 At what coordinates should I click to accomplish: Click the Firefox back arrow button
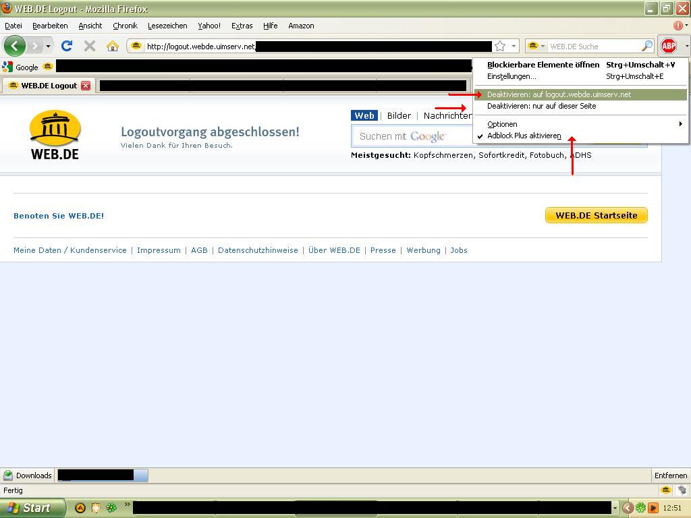click(x=15, y=46)
